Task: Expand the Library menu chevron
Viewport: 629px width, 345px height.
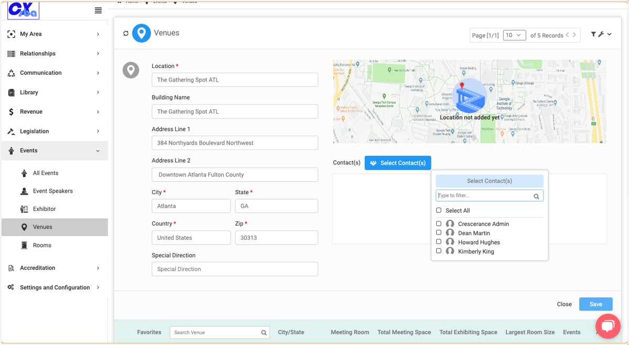Action: [x=98, y=92]
